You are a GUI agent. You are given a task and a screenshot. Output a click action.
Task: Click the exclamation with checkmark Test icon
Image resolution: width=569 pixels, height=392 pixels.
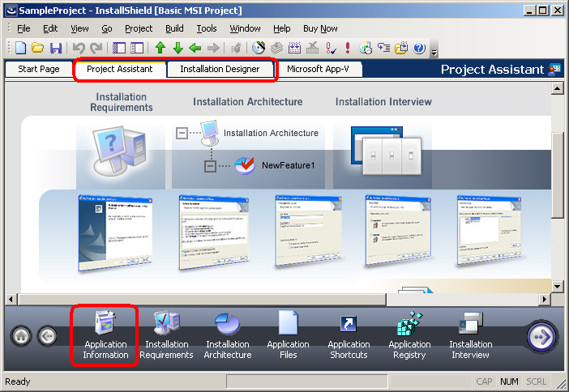[x=330, y=48]
